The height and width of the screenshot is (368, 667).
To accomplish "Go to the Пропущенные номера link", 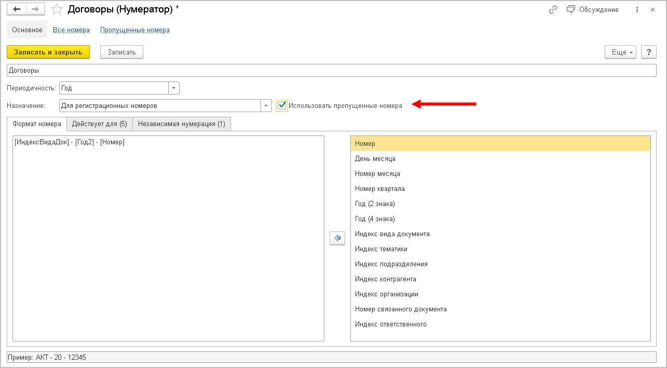I will pyautogui.click(x=135, y=30).
